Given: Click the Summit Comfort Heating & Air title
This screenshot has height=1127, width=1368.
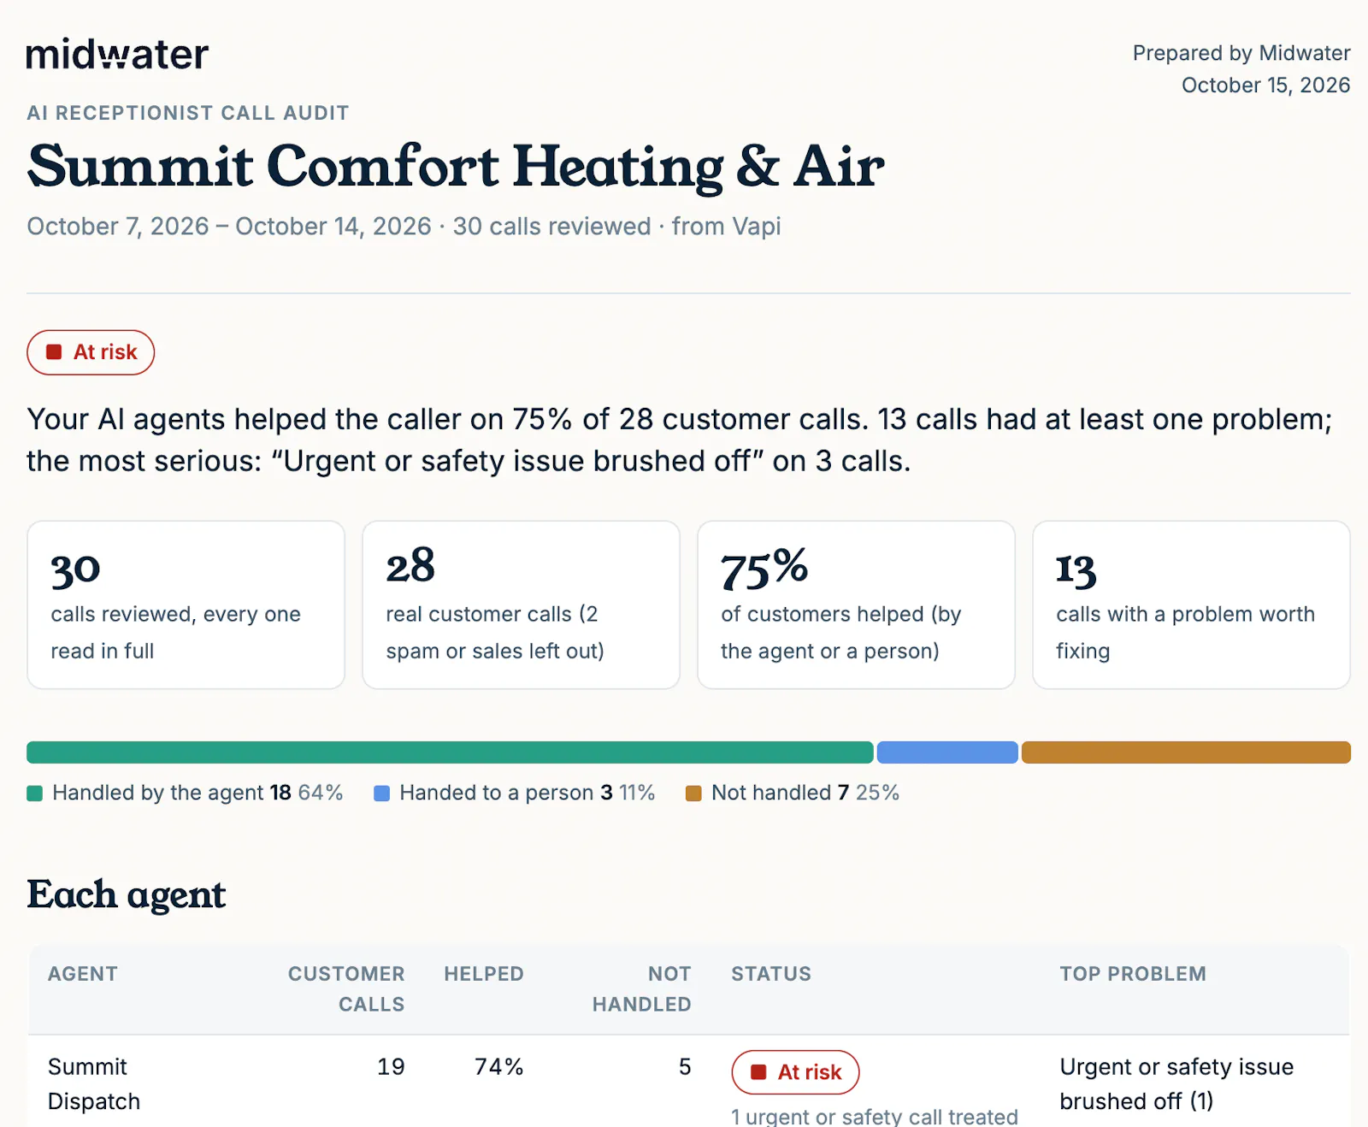Looking at the screenshot, I should (x=456, y=166).
